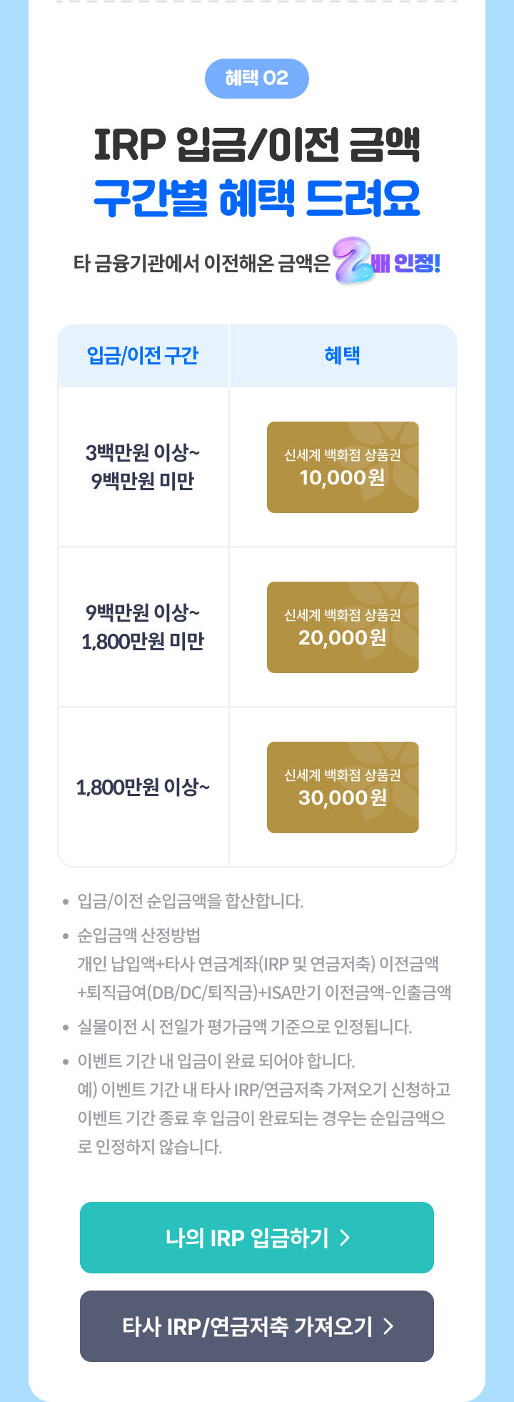Click the chevron arrow on 나의 IRP 입금하기
The height and width of the screenshot is (1402, 514).
[346, 1238]
